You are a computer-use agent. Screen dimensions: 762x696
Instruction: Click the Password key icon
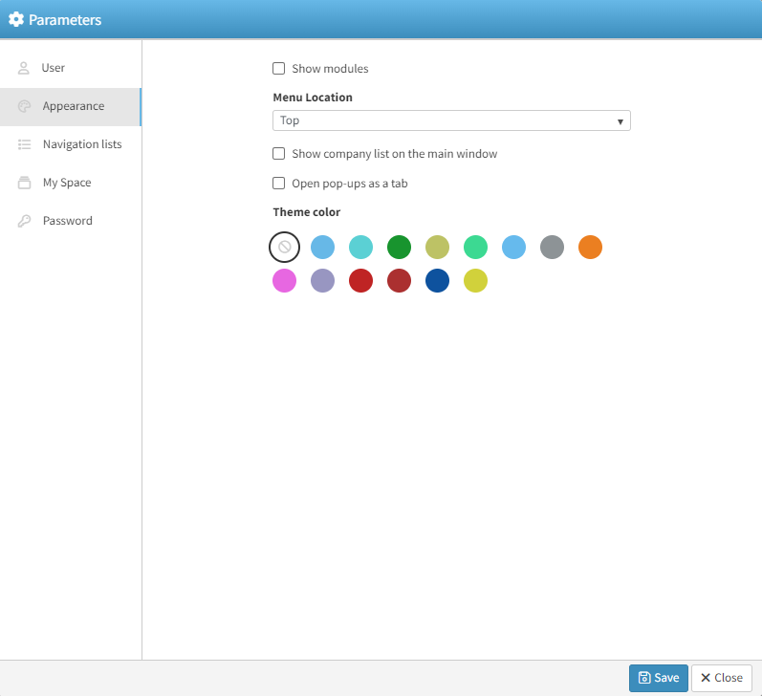pos(24,221)
